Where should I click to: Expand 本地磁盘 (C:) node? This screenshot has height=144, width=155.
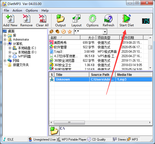pos(10,48)
